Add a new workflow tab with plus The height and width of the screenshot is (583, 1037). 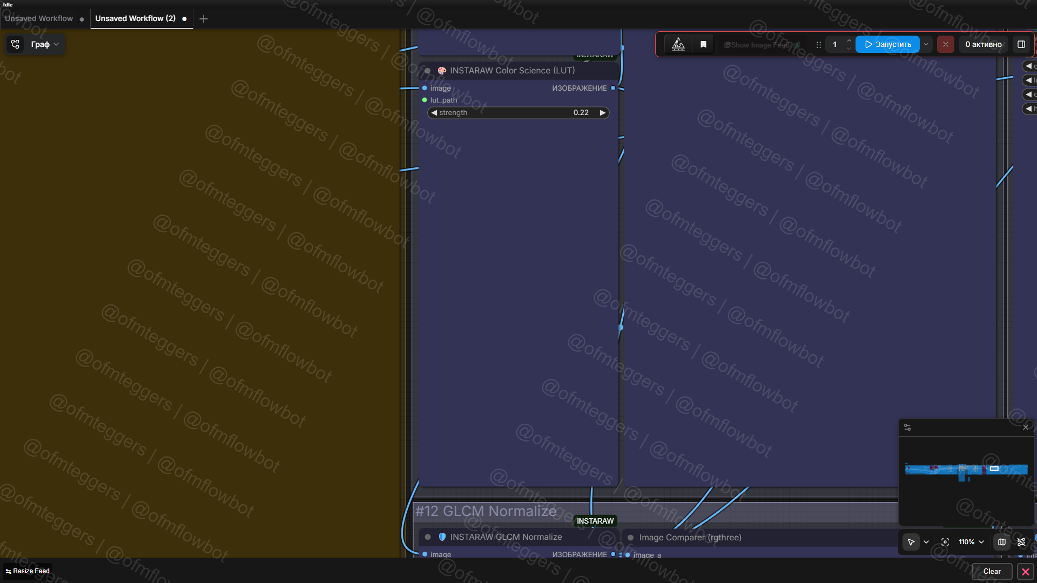(x=203, y=19)
